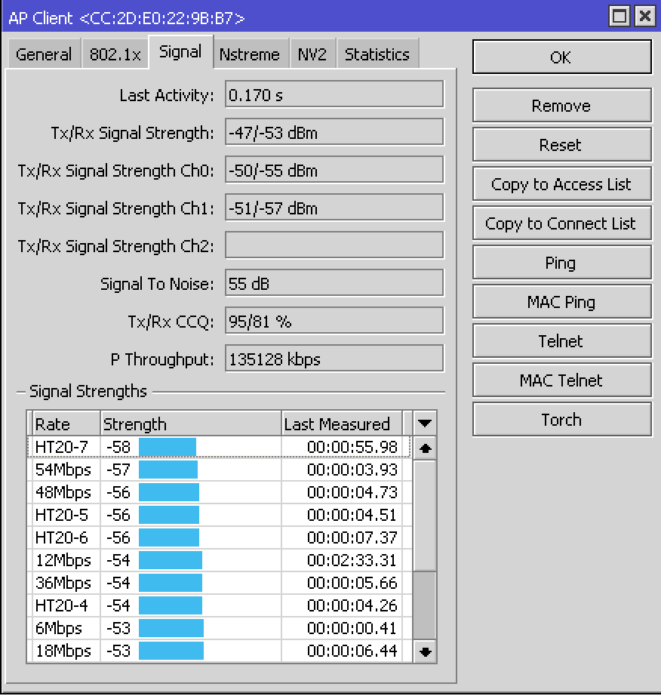Open a Telnet session to the client
Viewport: 661px width, 696px height.
(x=561, y=340)
